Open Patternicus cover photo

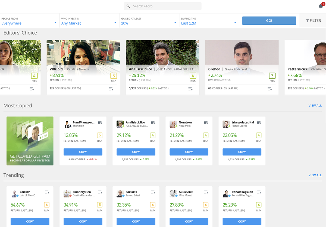click(x=305, y=53)
